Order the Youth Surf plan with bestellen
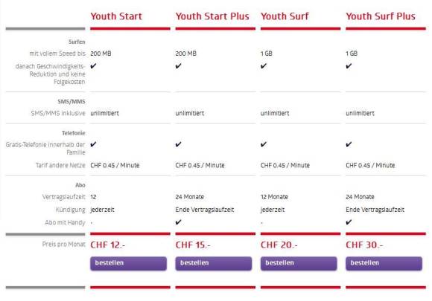Image resolution: width=432 pixels, height=301 pixels. coord(299,263)
